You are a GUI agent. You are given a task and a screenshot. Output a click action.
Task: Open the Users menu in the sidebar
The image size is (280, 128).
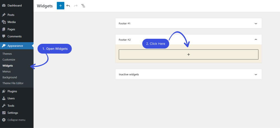11,98
